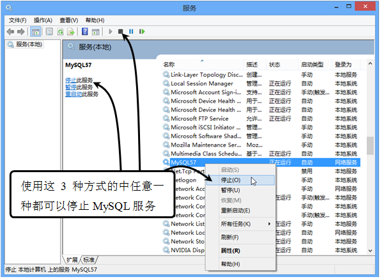The height and width of the screenshot is (279, 381).
Task: Click the 重启动 this service link
Action: (74, 94)
